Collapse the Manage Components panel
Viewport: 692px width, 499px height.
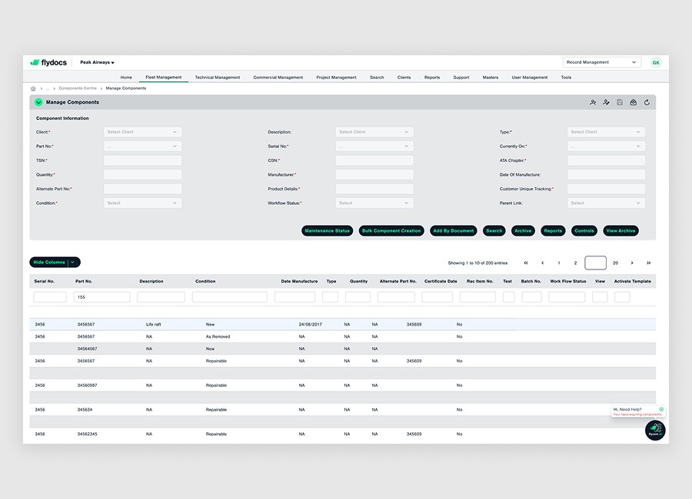38,102
